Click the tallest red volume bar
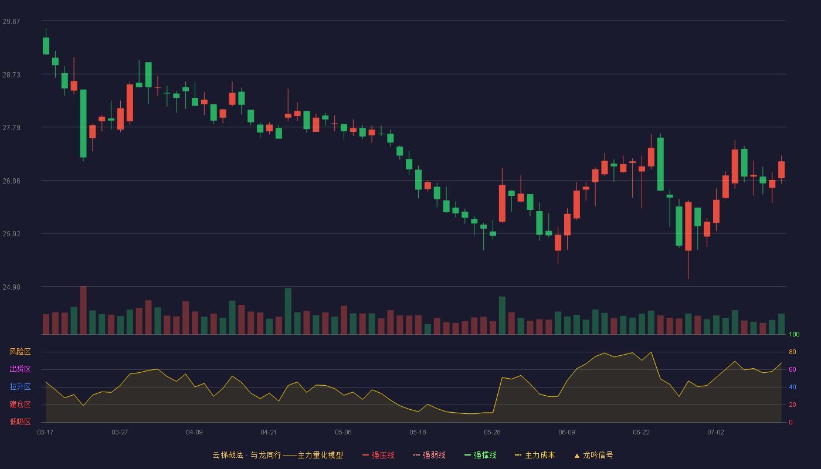This screenshot has height=469, width=821. pos(83,310)
